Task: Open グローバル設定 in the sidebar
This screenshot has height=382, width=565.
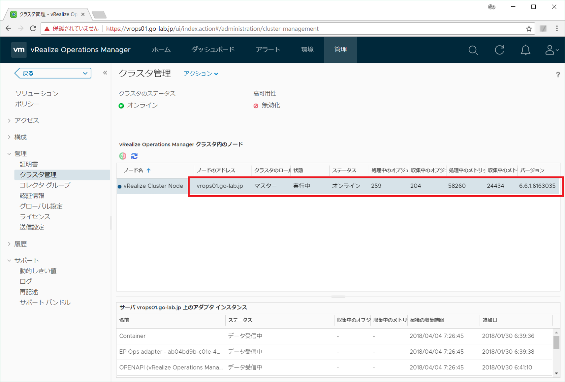Action: click(41, 206)
